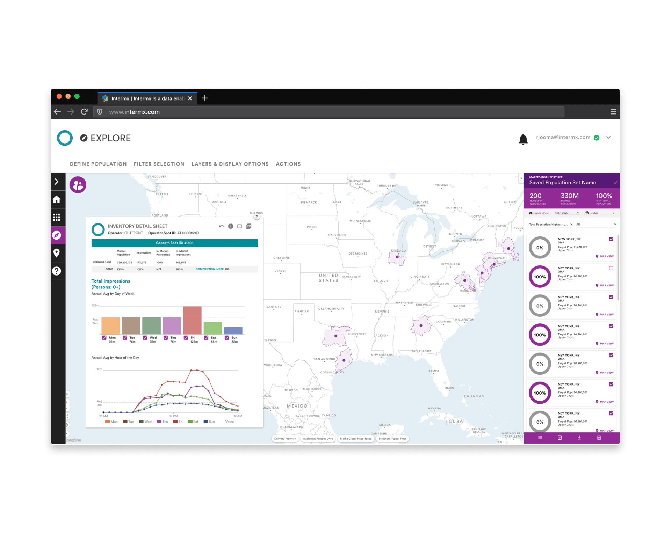Toggle the Sun day checkbox

click(227, 338)
